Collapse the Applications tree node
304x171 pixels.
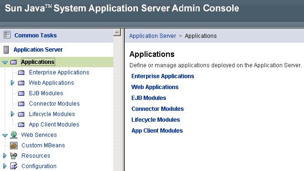pyautogui.click(x=5, y=63)
